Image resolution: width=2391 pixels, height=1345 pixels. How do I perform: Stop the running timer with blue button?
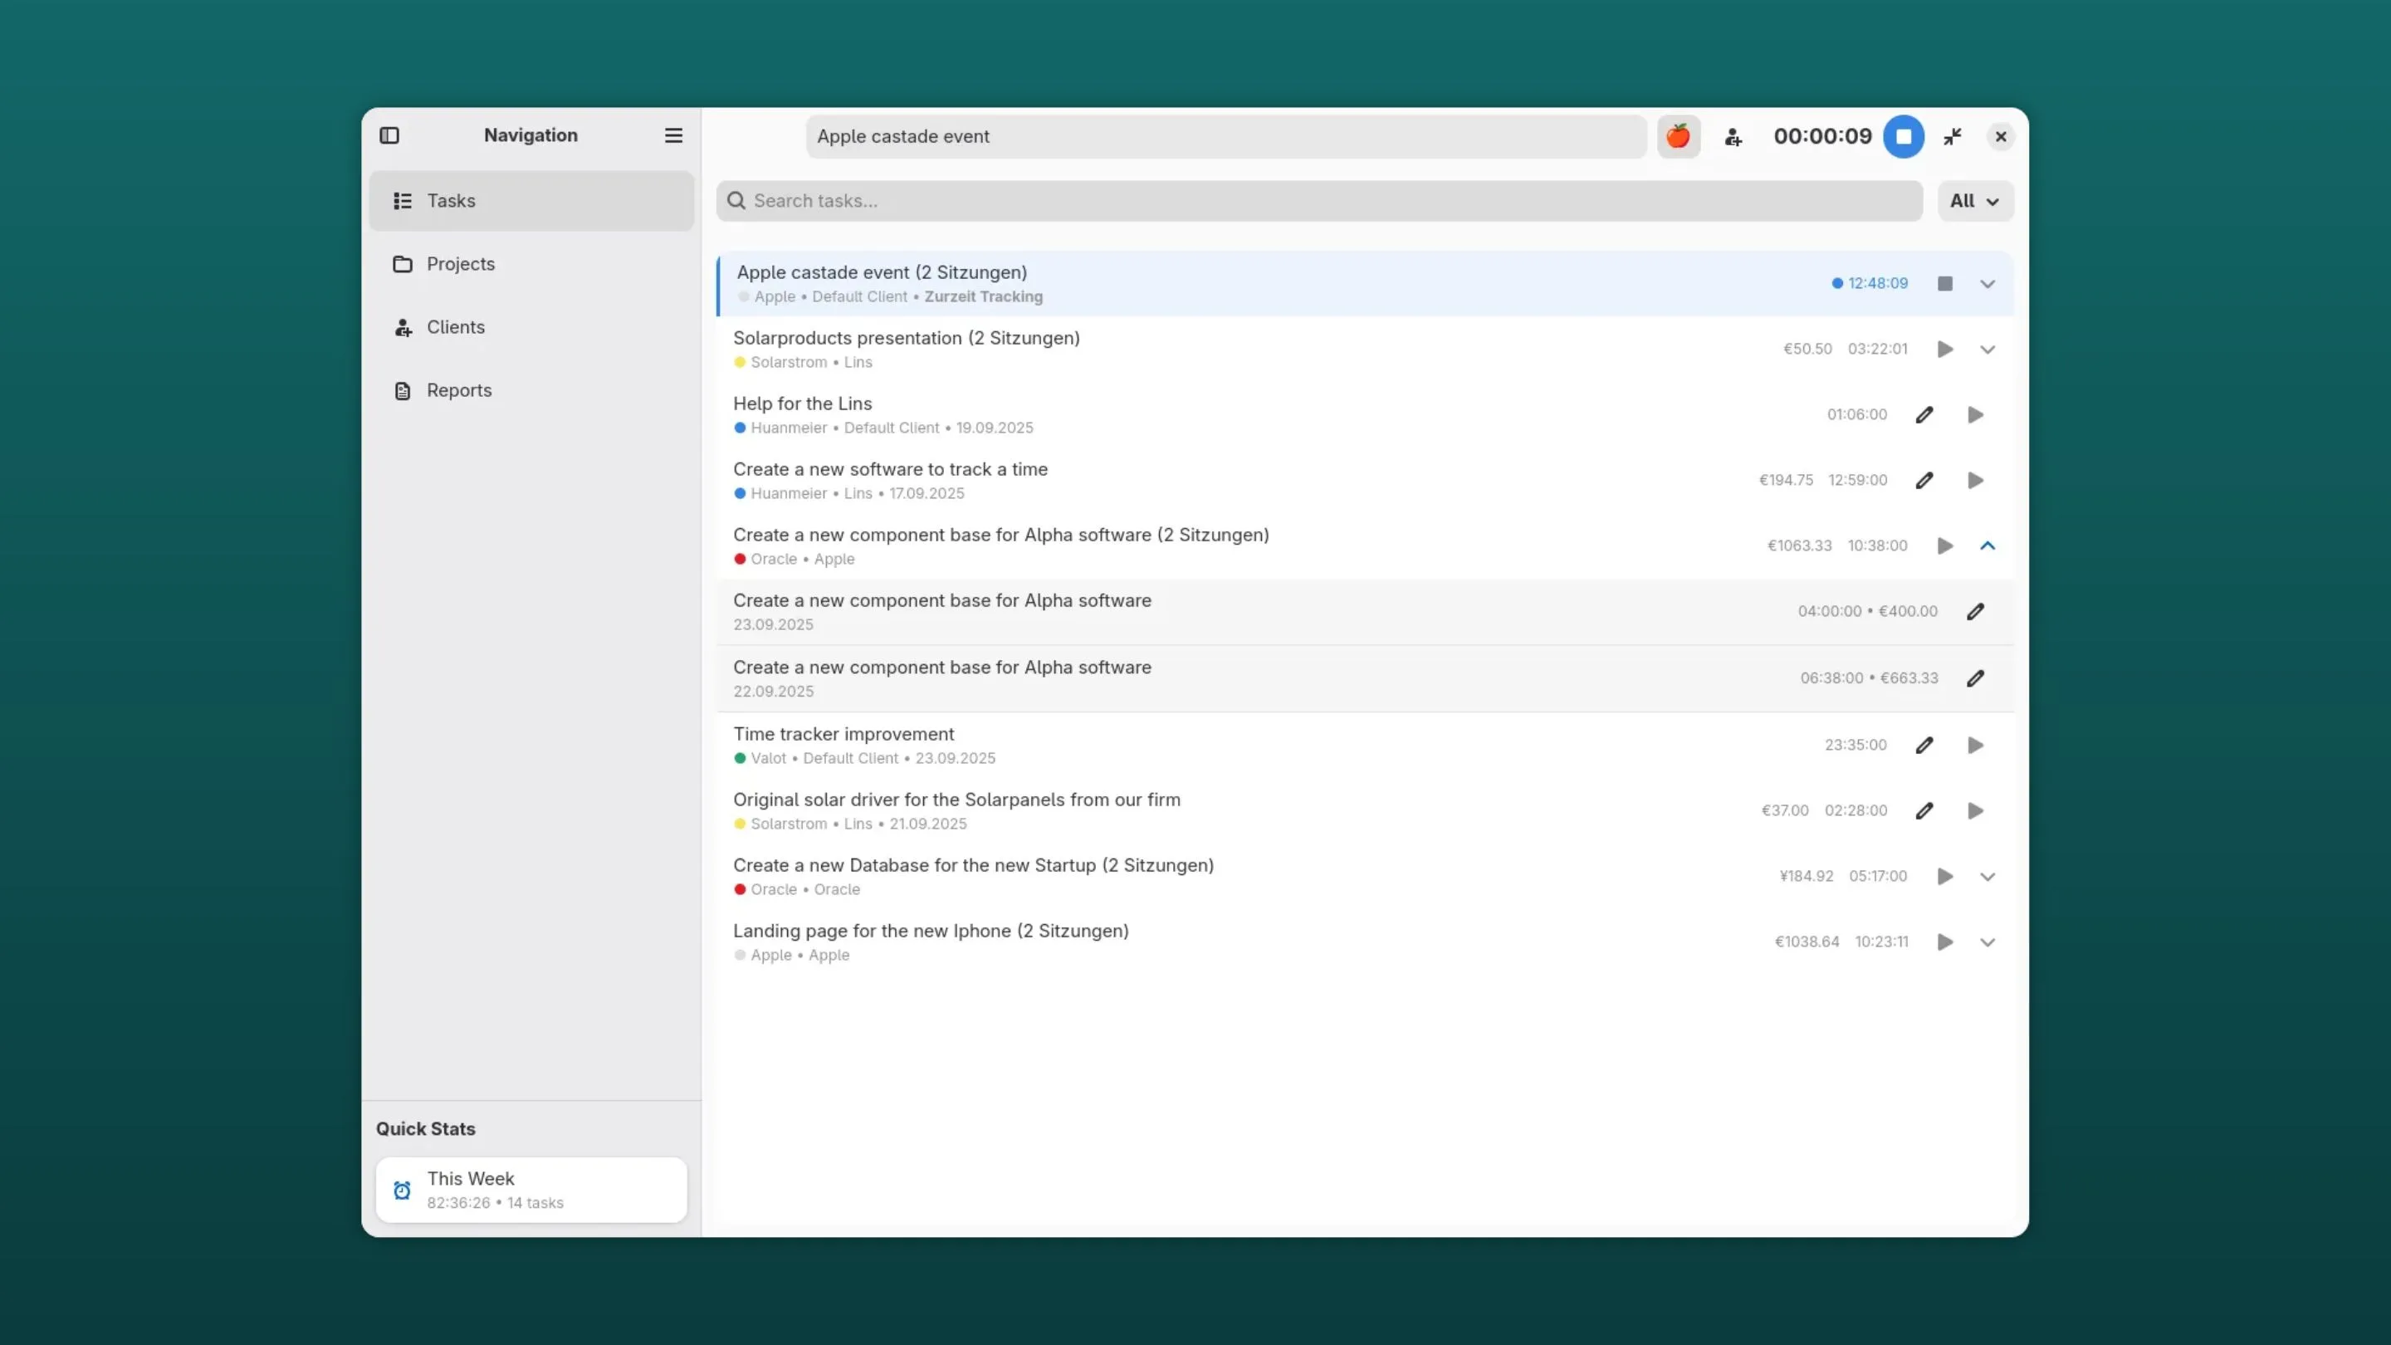point(1904,136)
